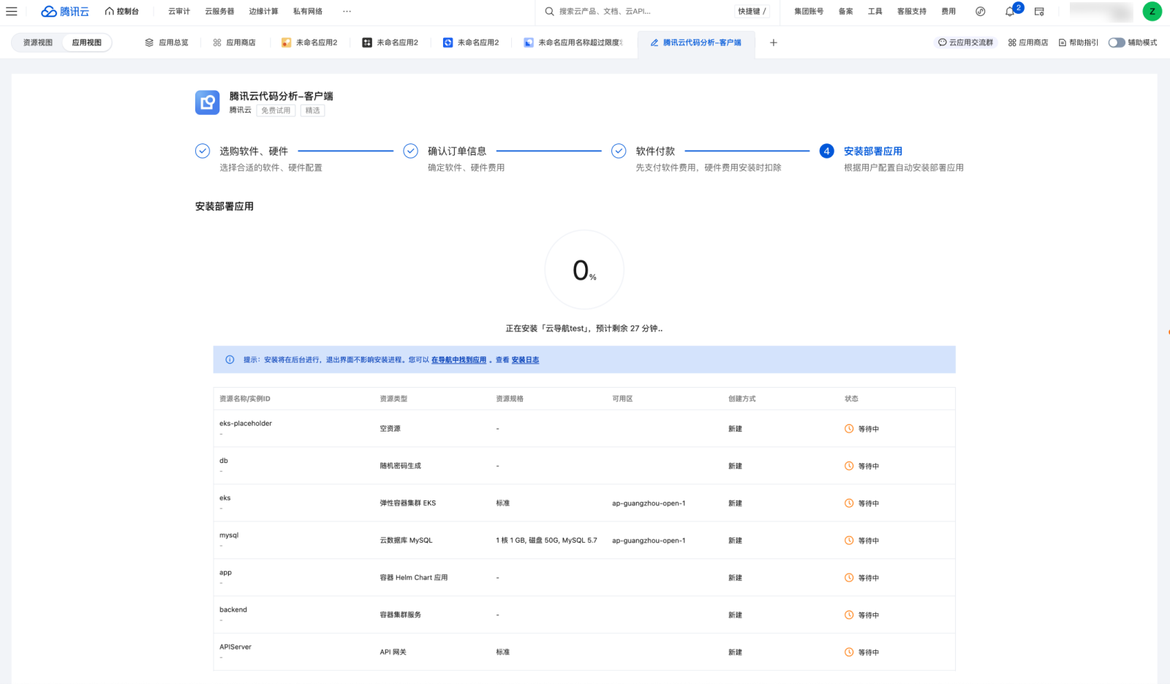Select the eks-placeholder resource name
This screenshot has width=1170, height=684.
pos(246,424)
